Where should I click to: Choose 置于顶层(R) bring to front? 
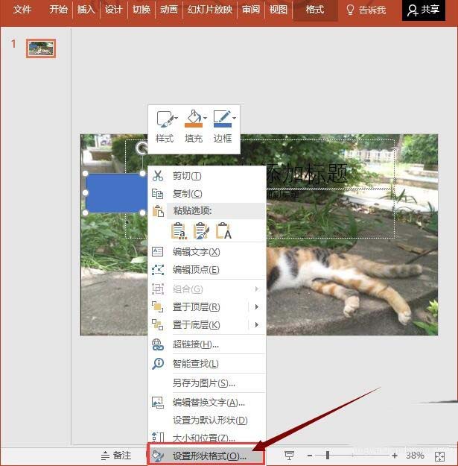196,306
